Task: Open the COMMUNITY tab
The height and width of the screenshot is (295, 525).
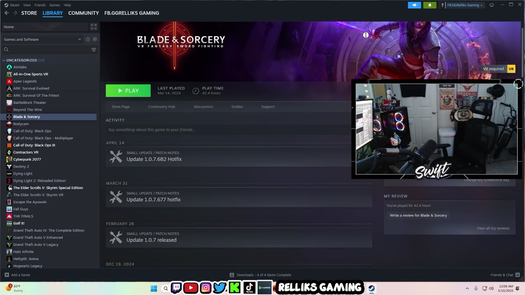Action: click(84, 13)
